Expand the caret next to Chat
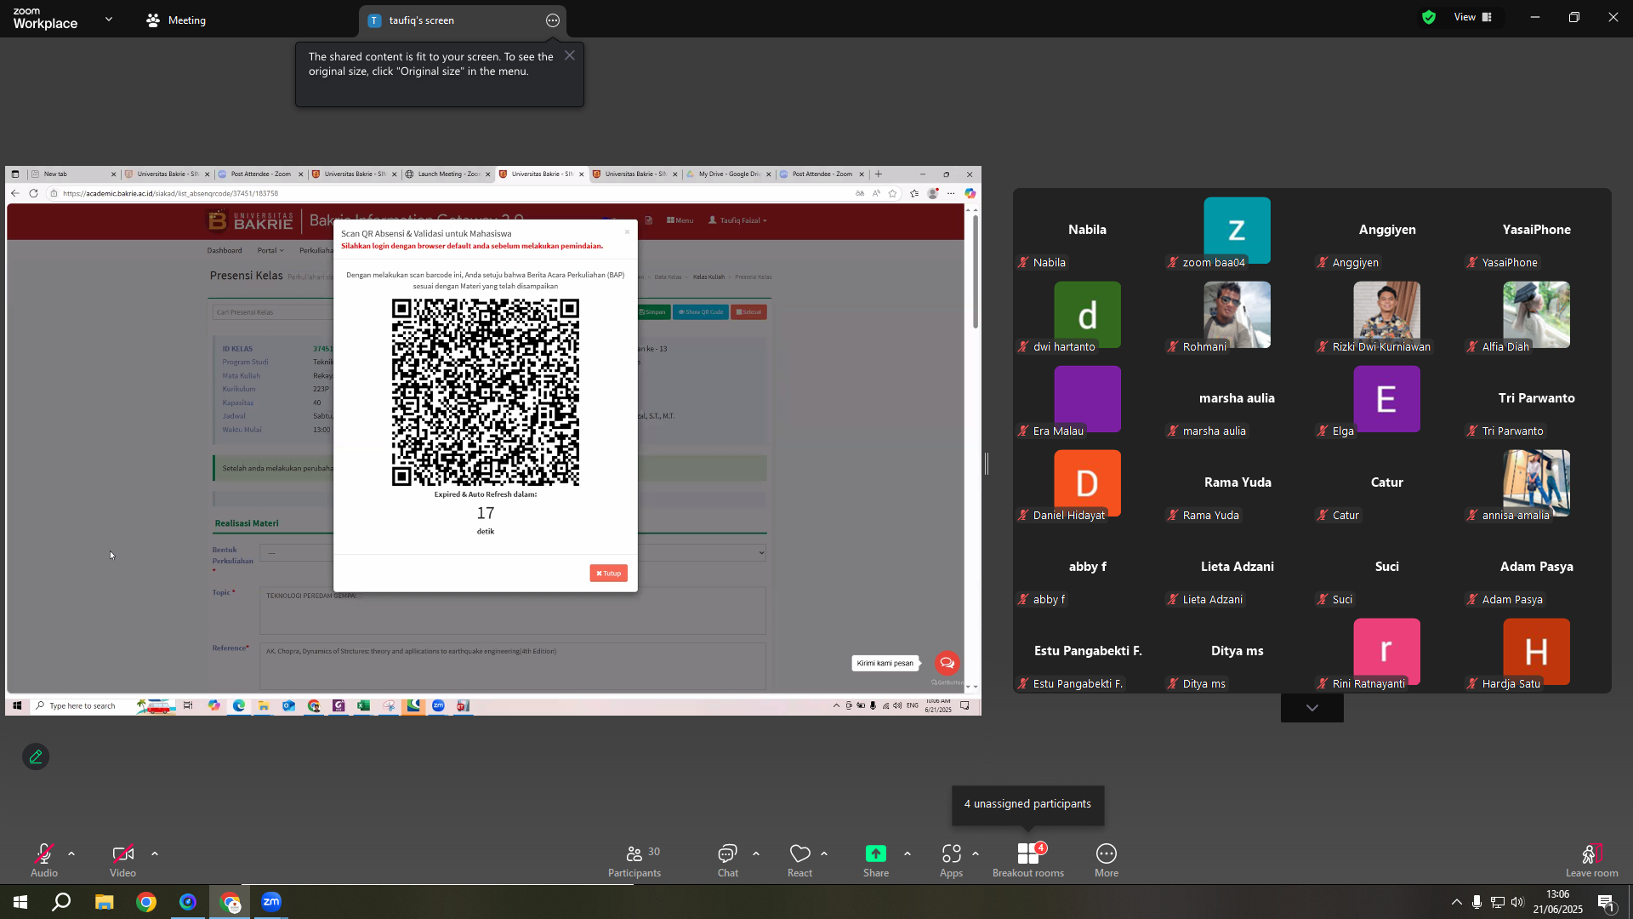Viewport: 1633px width, 919px height. [756, 853]
